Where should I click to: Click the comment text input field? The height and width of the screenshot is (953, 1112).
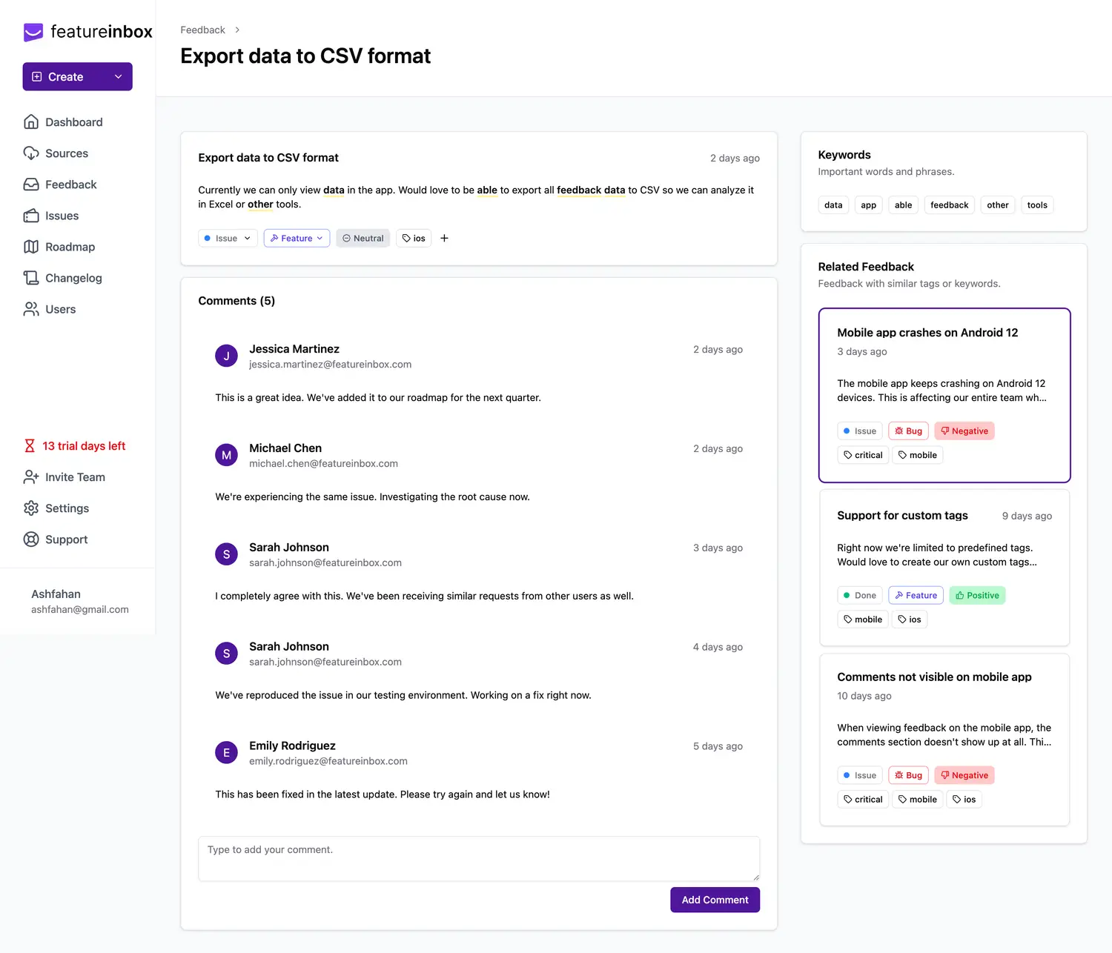[x=478, y=858]
